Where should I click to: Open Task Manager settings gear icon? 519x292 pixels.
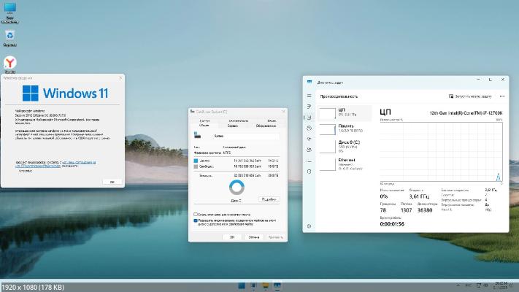coord(310,225)
